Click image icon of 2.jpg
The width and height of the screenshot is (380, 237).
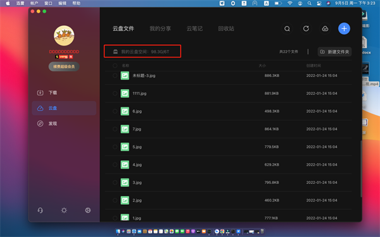click(125, 200)
